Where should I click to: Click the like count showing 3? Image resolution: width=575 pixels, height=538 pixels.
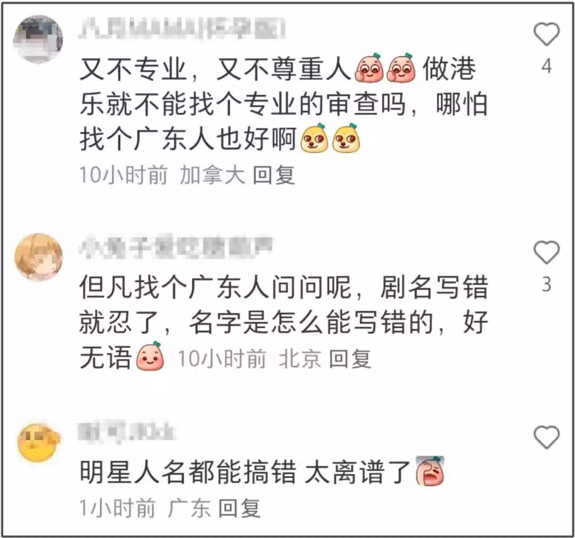[546, 284]
